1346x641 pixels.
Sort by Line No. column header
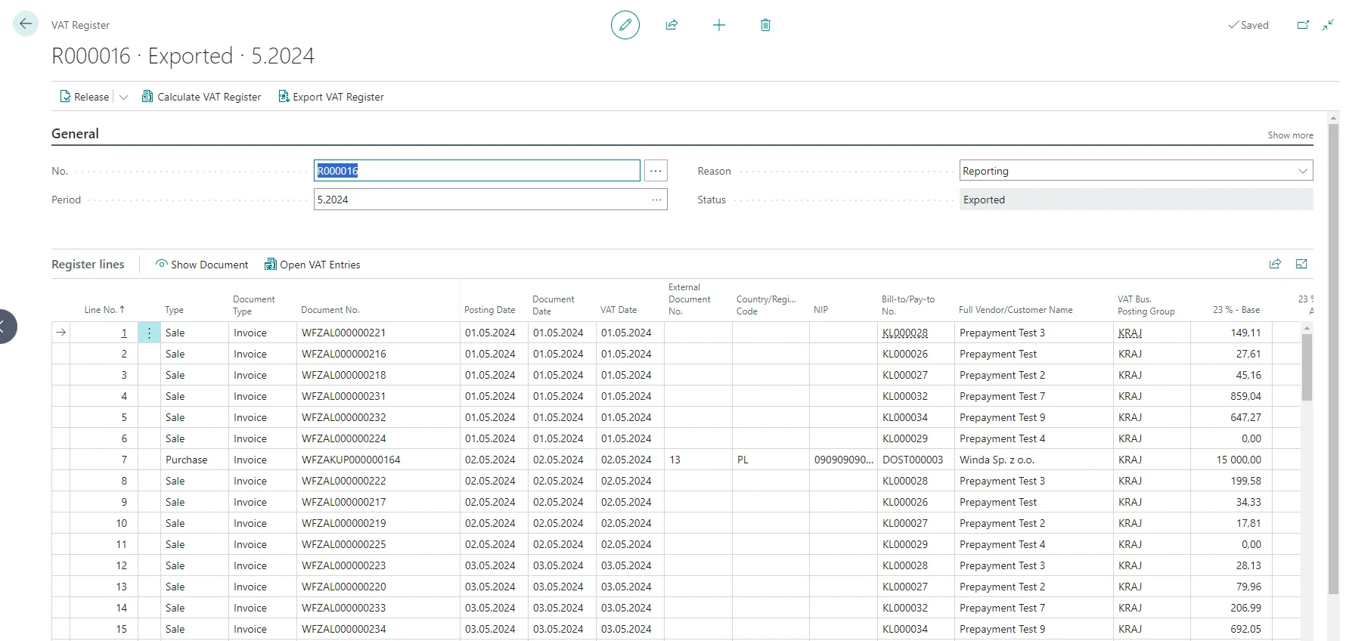[104, 310]
